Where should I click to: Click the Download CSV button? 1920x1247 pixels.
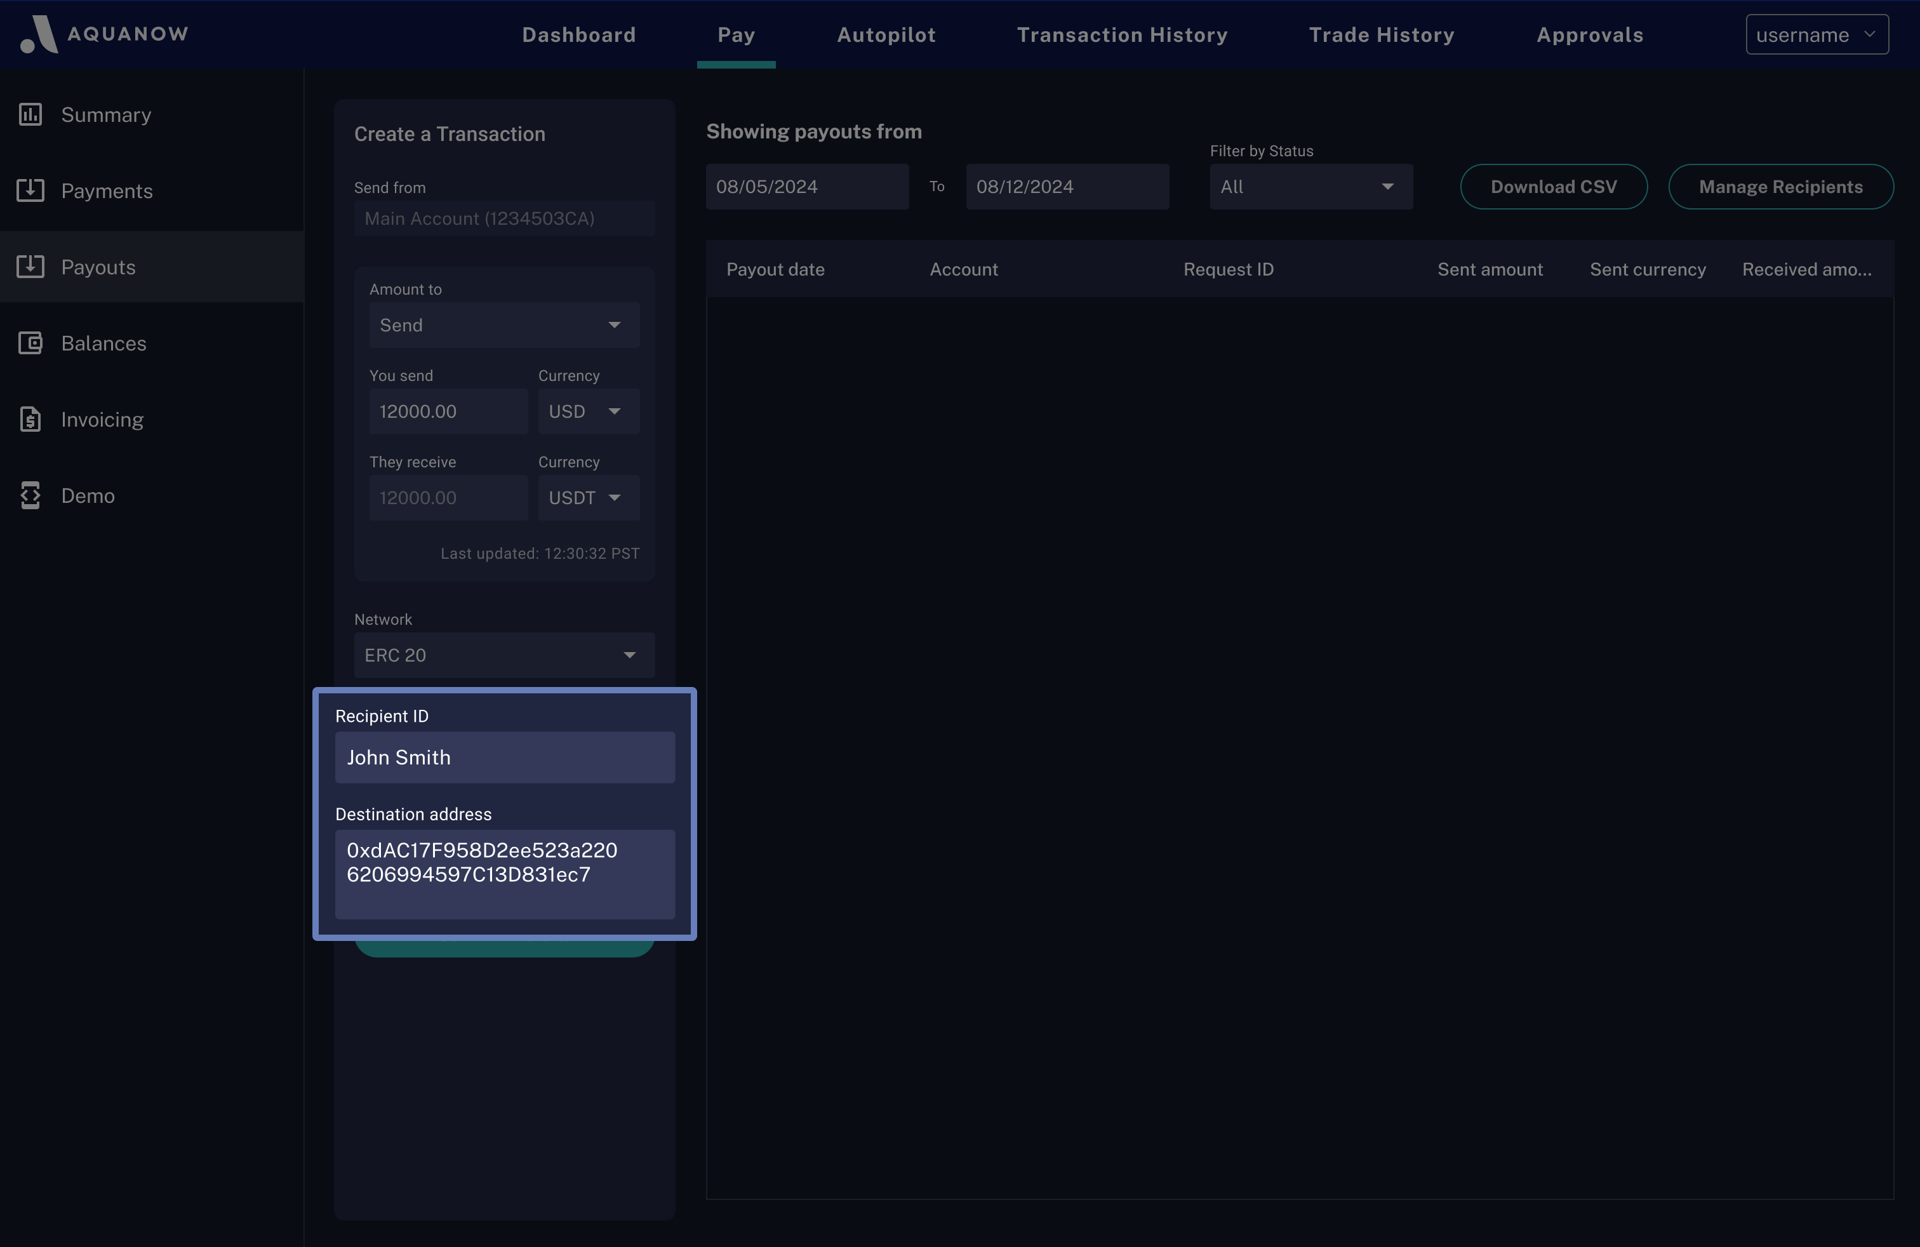[1553, 186]
